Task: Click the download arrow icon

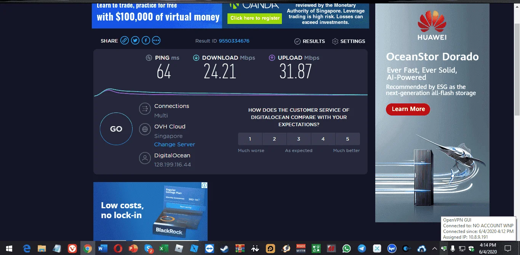Action: (196, 58)
